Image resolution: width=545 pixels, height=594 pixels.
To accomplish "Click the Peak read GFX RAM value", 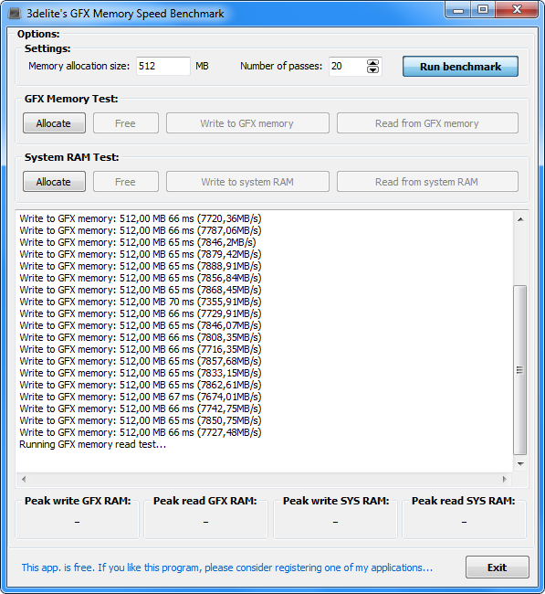I will (206, 523).
